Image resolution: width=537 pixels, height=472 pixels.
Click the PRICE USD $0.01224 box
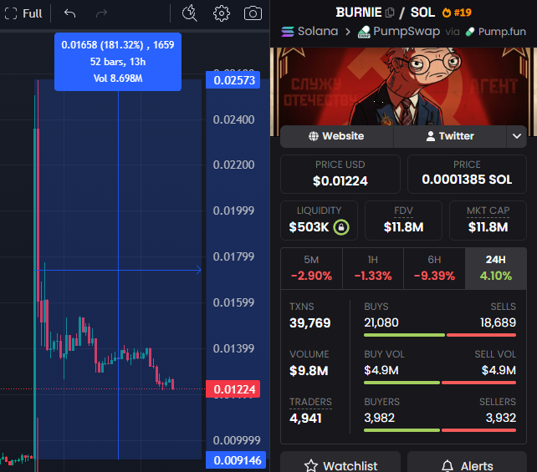340,174
